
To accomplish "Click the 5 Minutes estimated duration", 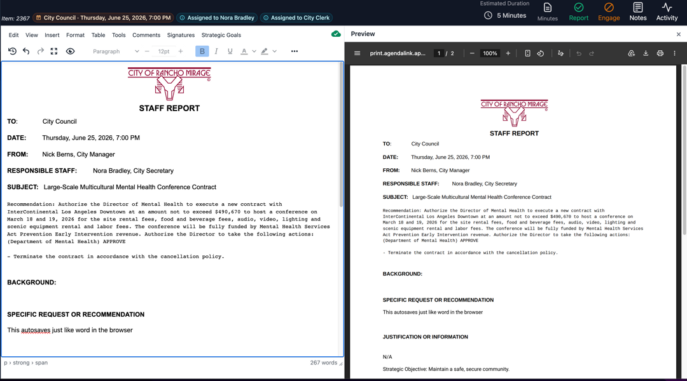I will (505, 15).
